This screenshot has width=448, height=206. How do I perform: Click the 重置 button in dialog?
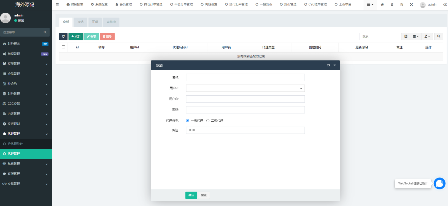point(204,195)
